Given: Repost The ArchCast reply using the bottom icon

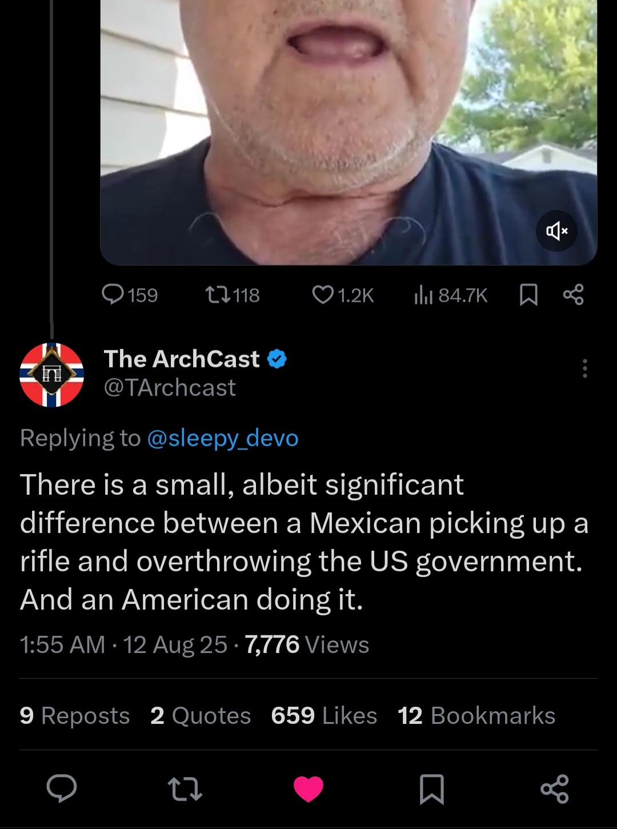Looking at the screenshot, I should (185, 789).
